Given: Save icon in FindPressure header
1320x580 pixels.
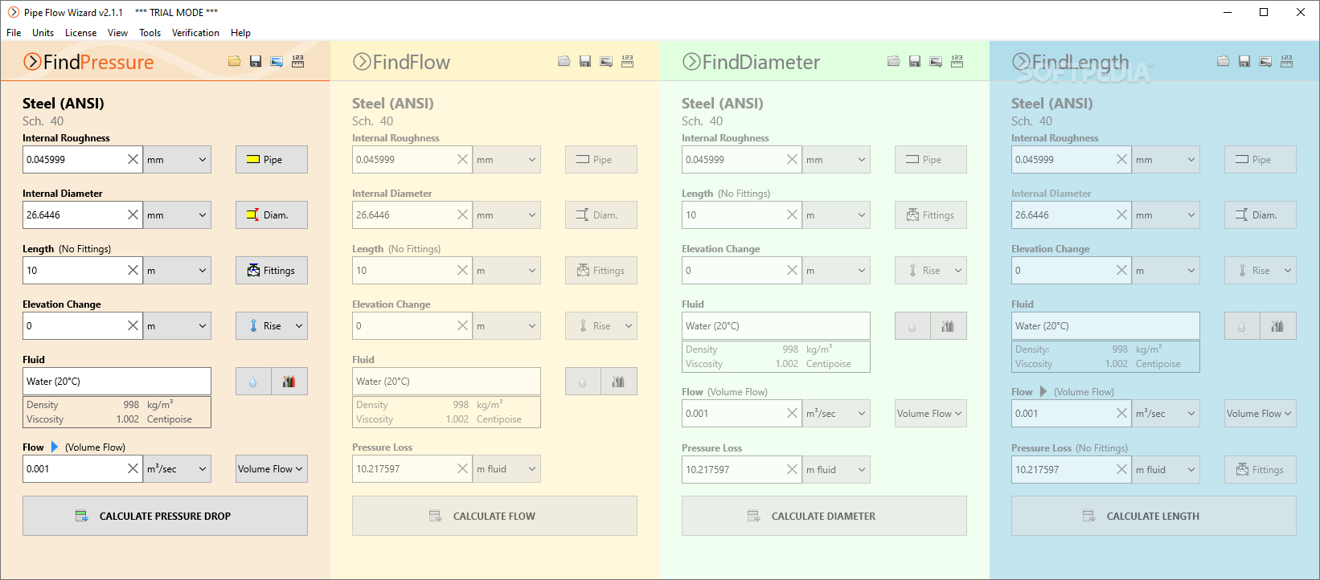Looking at the screenshot, I should click(x=256, y=61).
